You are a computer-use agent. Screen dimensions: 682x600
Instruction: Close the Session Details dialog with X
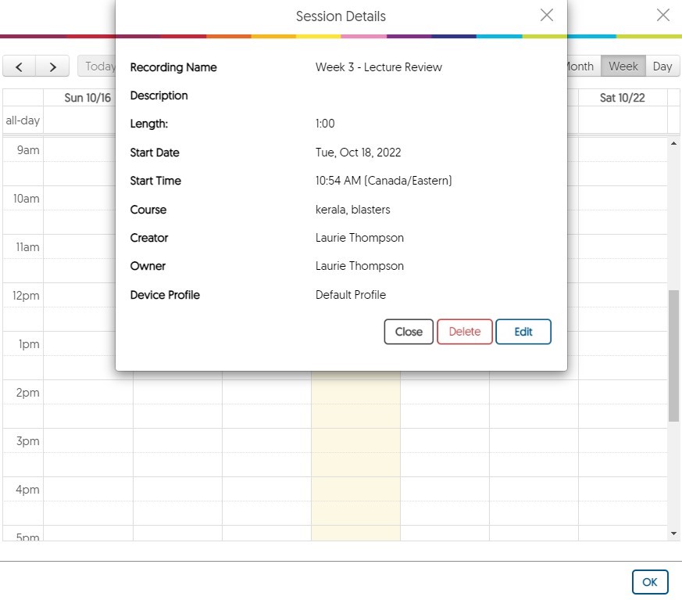tap(546, 15)
